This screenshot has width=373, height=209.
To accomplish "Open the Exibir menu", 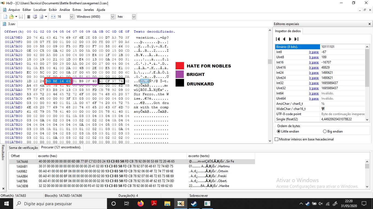I will click(x=53, y=10).
